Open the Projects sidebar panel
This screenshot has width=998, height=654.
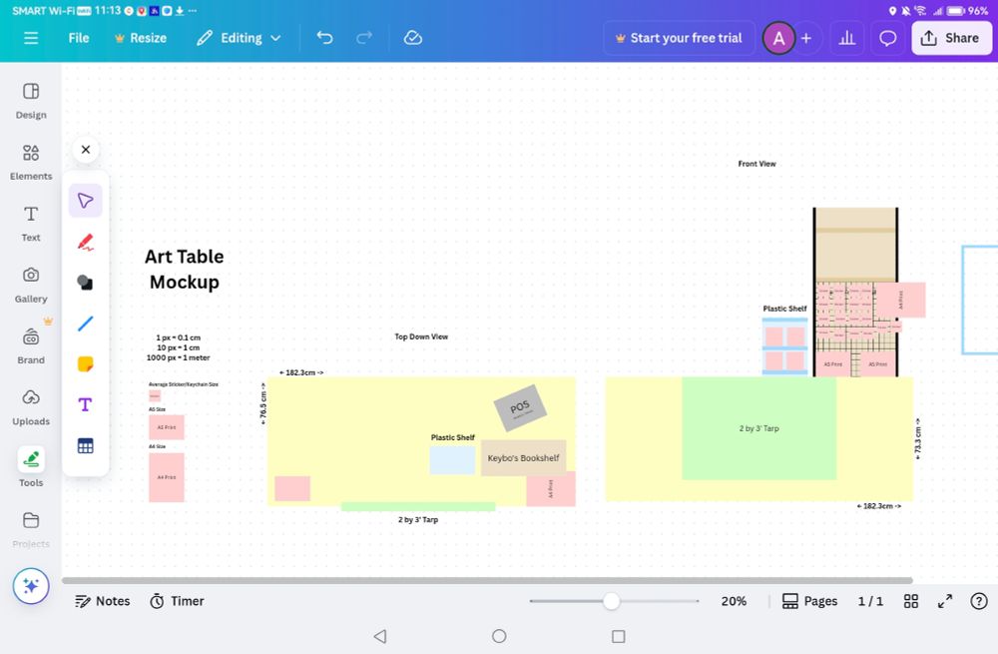pyautogui.click(x=31, y=530)
